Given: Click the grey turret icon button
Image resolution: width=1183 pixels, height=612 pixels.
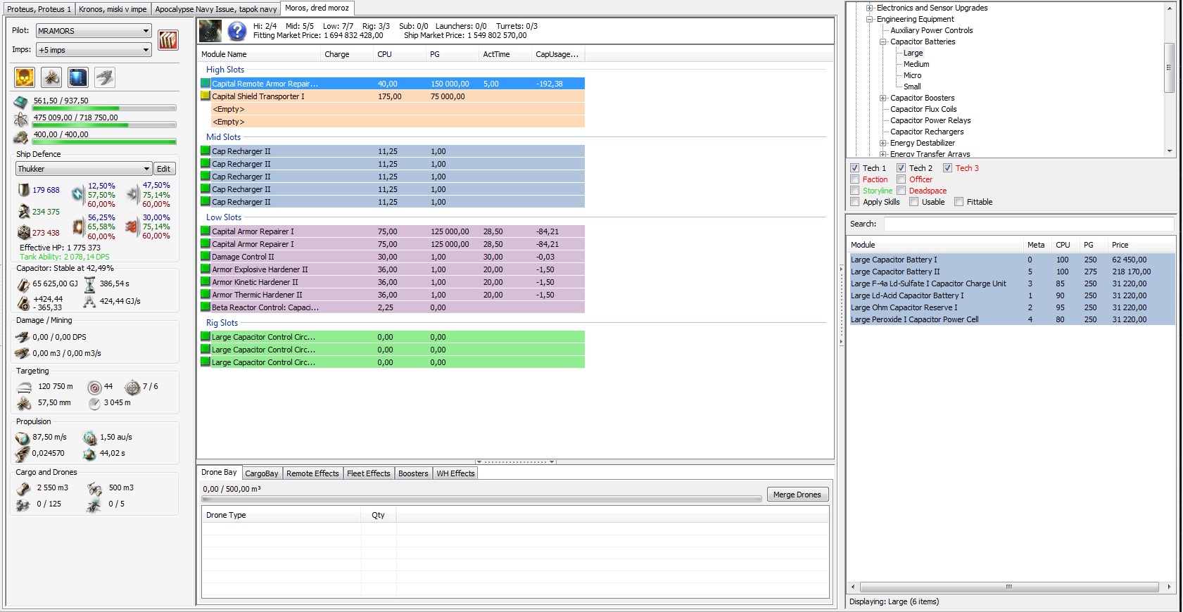Looking at the screenshot, I should coord(105,77).
